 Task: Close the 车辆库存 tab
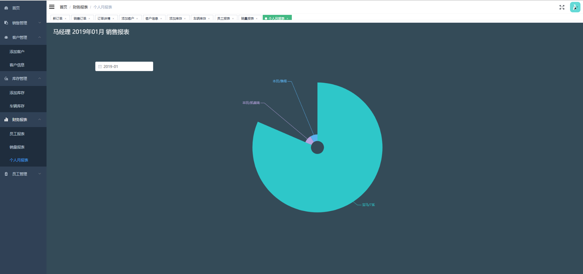tap(209, 19)
